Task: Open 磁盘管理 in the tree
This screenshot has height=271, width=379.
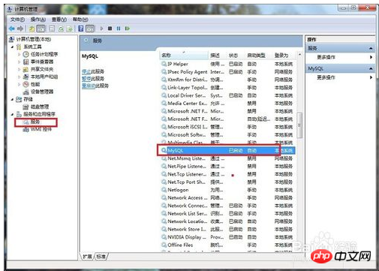Action: tap(36, 107)
